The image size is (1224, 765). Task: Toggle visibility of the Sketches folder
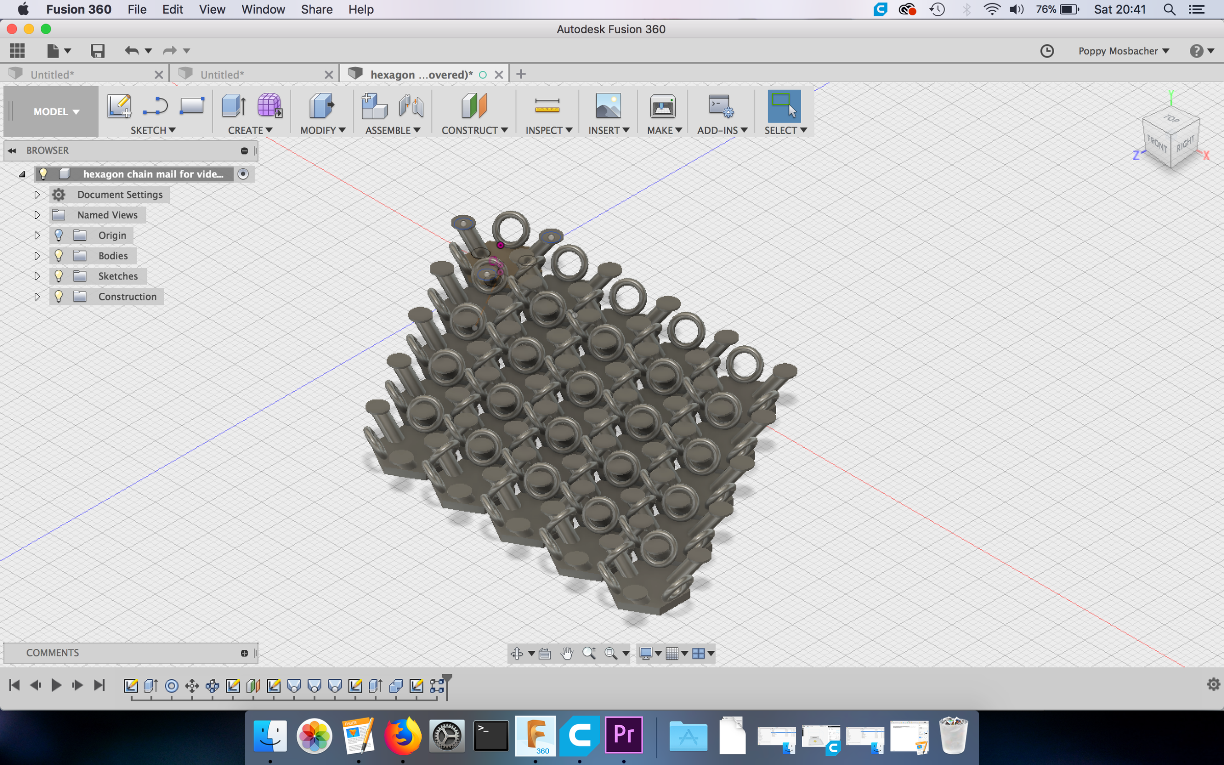click(x=58, y=276)
